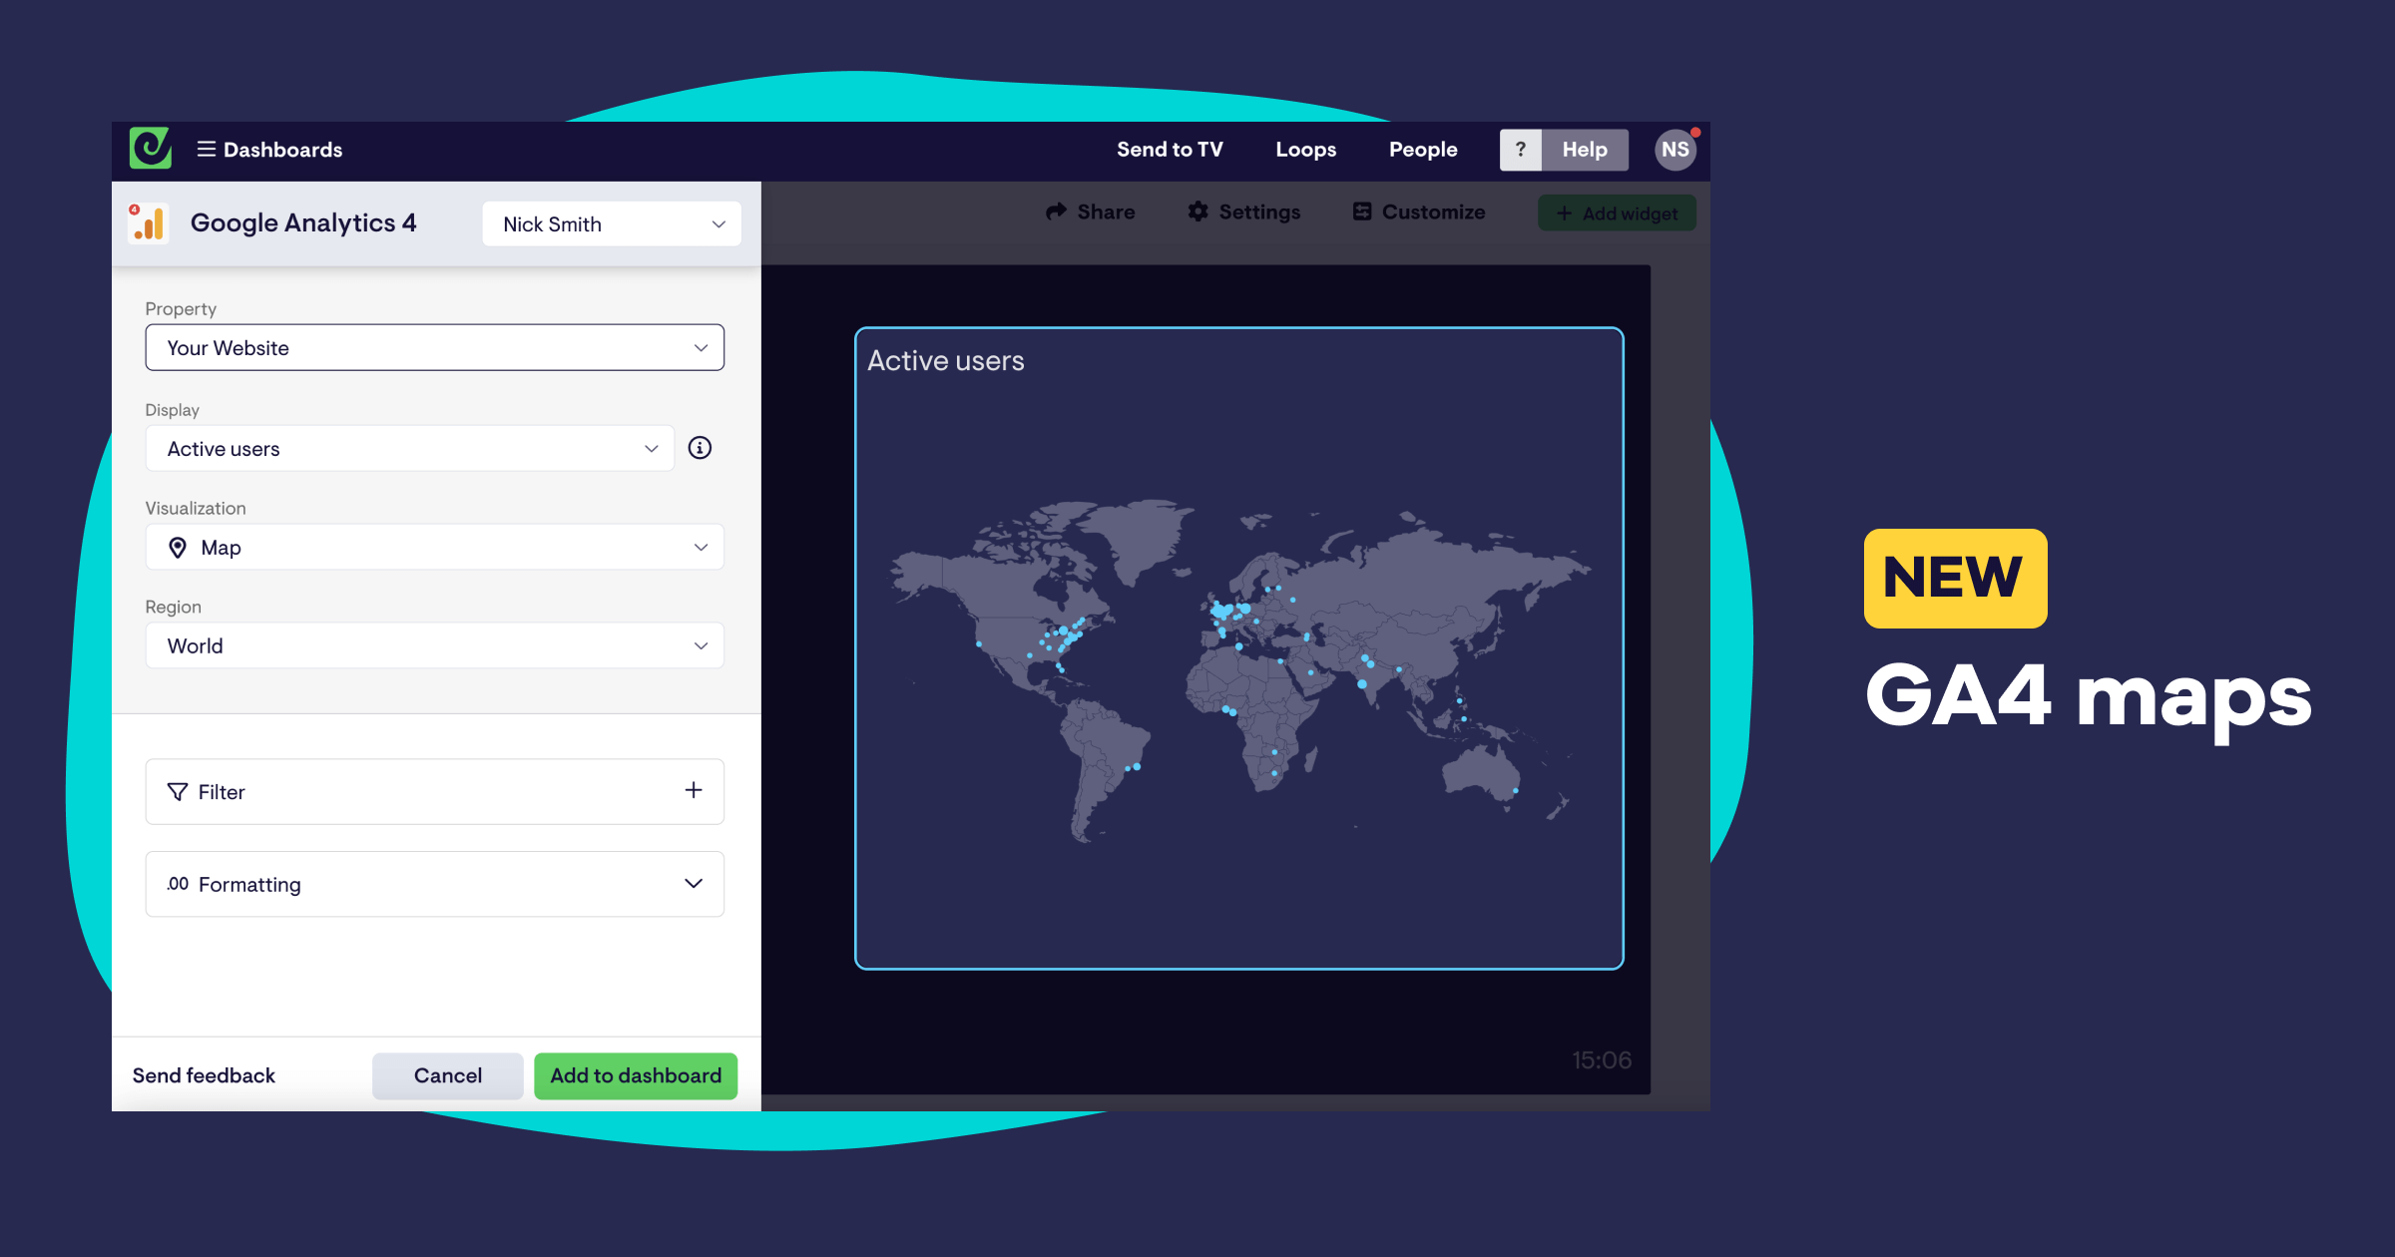Viewport: 2395px width, 1257px height.
Task: Click the Customize icon
Action: 1362,211
